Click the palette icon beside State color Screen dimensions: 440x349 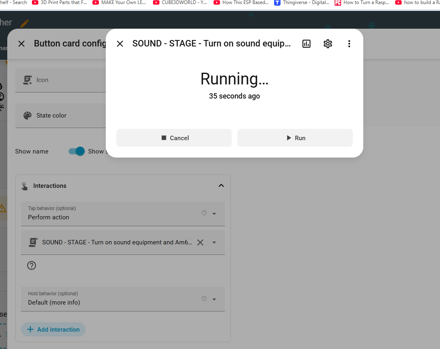tap(27, 116)
